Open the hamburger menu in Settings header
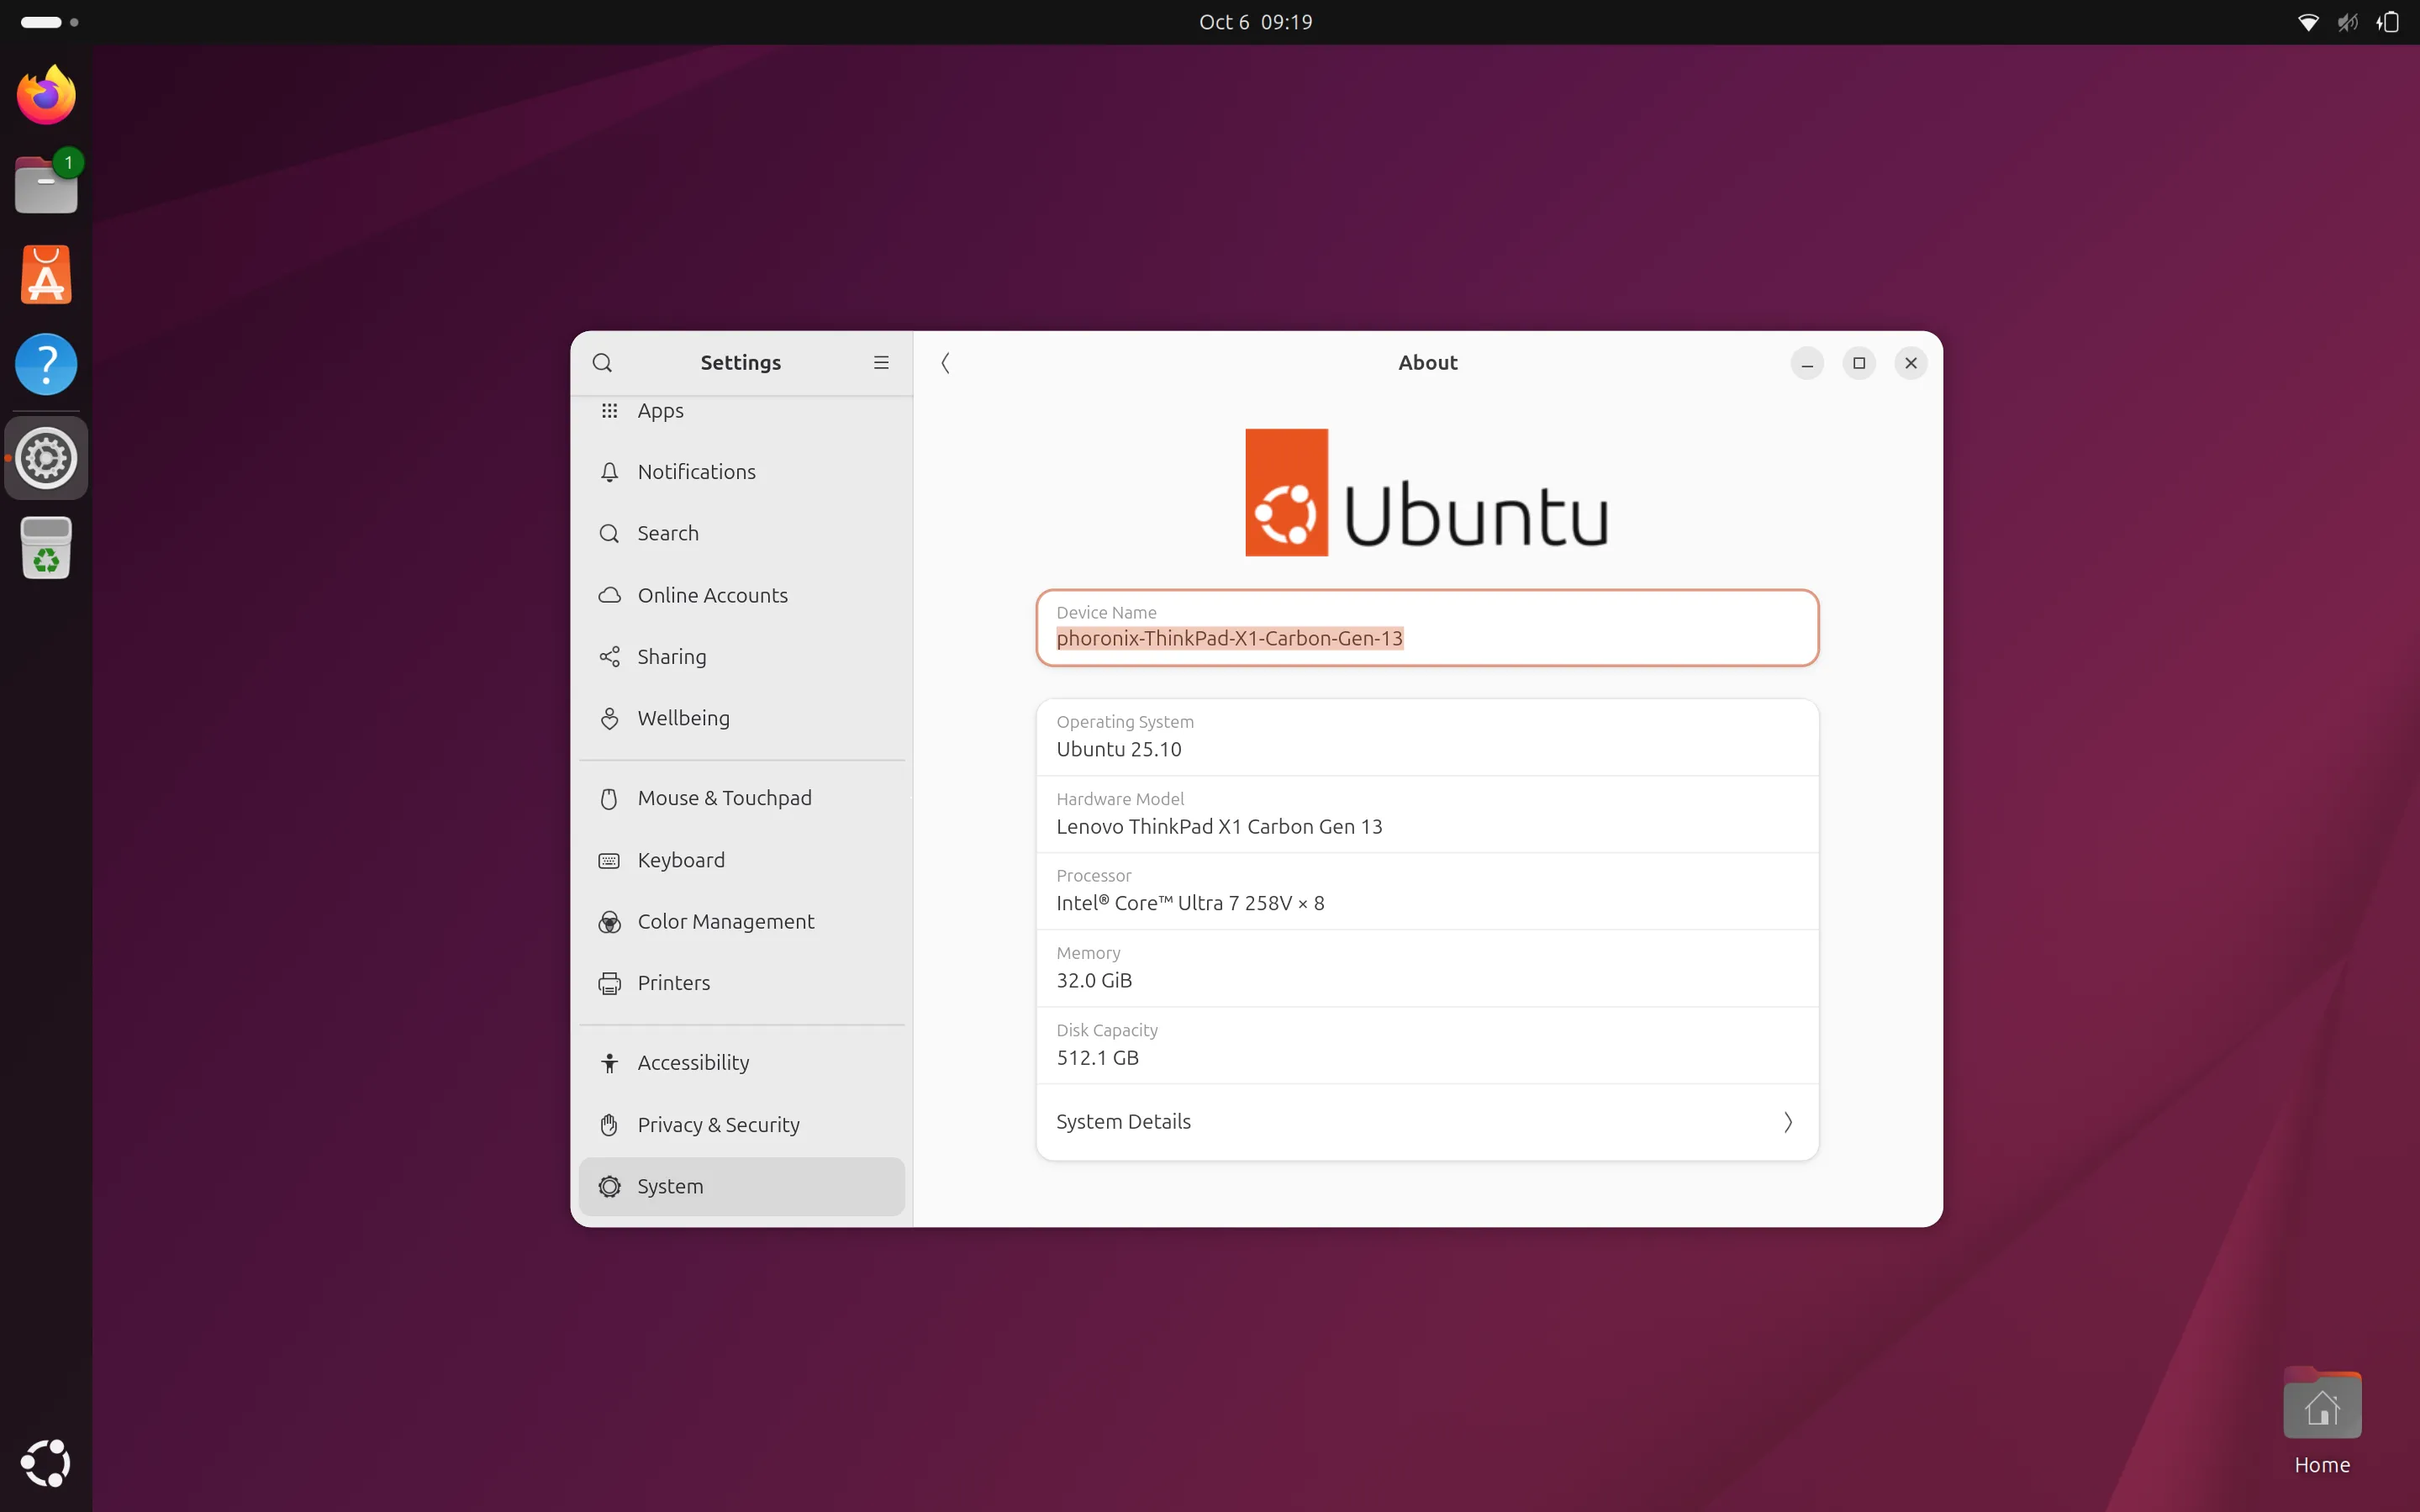Screen dimensions: 2420x1512 tap(880, 362)
